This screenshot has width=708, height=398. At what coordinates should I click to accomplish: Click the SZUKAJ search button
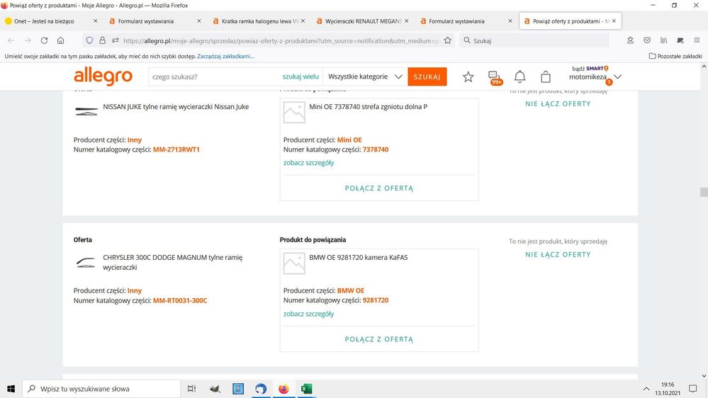click(427, 76)
